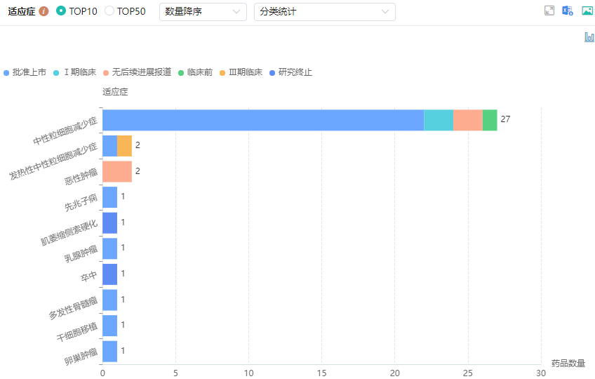Click the orange 恶性肿瘤 bar
The image size is (595, 379).
pyautogui.click(x=117, y=171)
